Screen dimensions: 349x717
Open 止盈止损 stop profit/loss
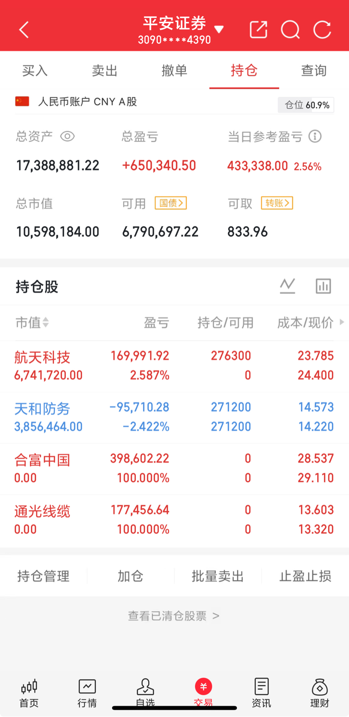tap(305, 576)
